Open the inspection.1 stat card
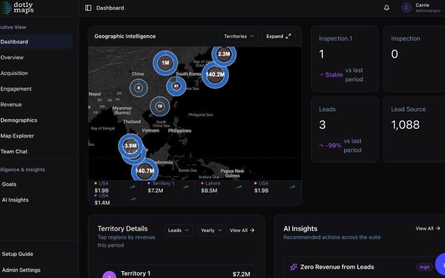Viewport: 445px width, 278px height. click(x=344, y=59)
